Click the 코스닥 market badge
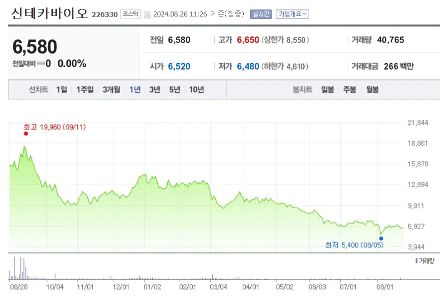The image size is (440, 296). pyautogui.click(x=132, y=14)
